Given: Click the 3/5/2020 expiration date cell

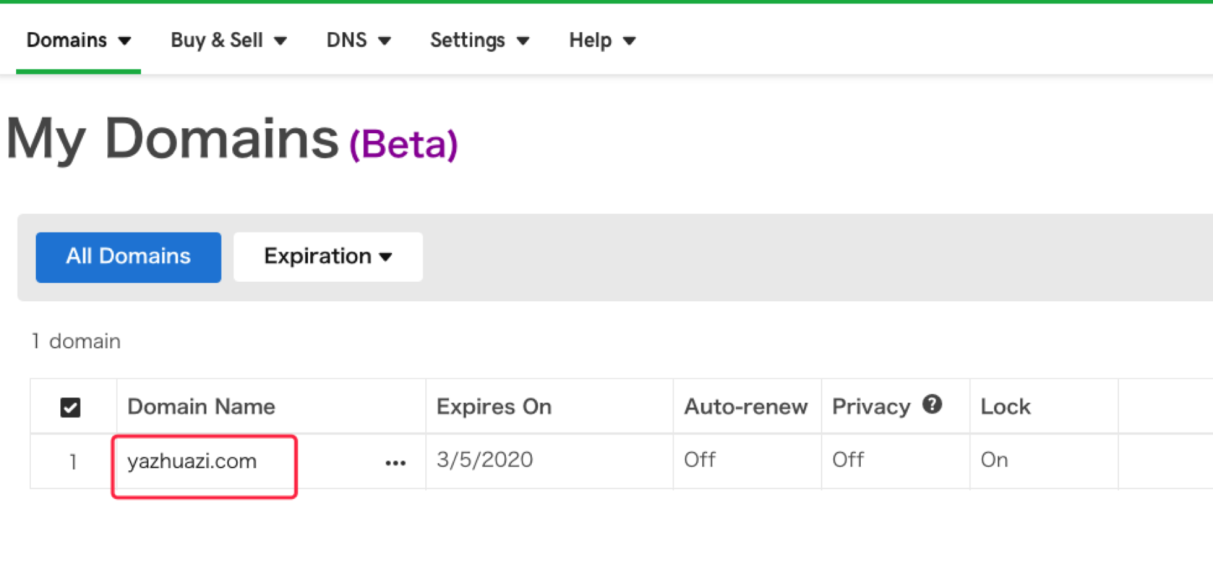Looking at the screenshot, I should pos(485,460).
